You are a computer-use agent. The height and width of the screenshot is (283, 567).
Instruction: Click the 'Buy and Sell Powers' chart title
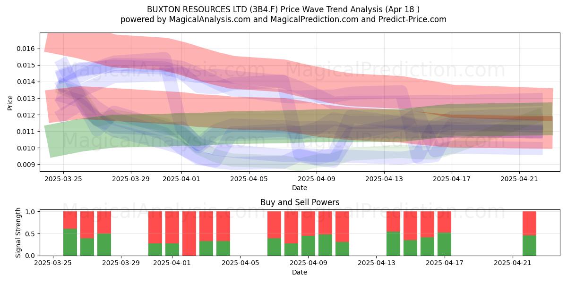click(x=300, y=203)
